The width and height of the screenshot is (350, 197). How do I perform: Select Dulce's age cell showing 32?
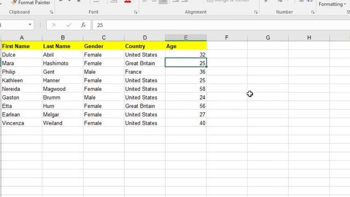pyautogui.click(x=186, y=55)
